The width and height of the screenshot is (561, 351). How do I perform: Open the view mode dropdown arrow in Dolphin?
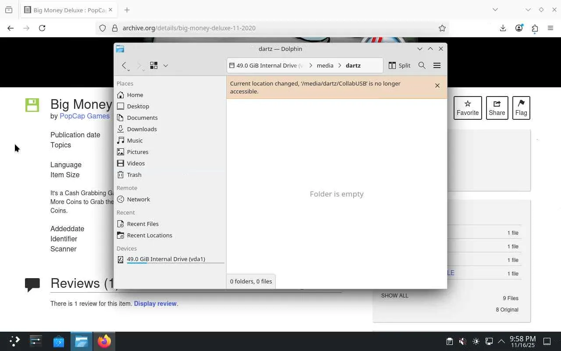(165, 65)
